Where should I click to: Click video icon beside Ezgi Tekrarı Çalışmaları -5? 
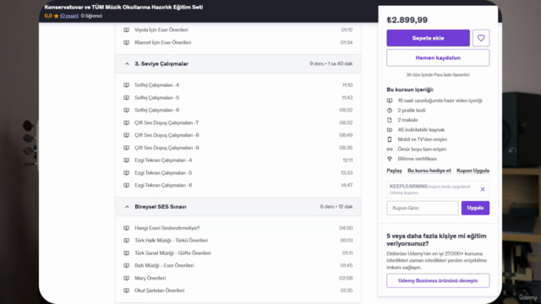127,172
